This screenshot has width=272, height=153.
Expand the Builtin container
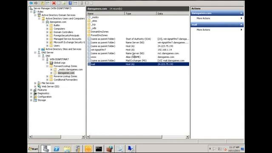pyautogui.click(x=47, y=25)
